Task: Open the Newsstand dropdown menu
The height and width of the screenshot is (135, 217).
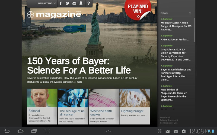Action: (47, 3)
